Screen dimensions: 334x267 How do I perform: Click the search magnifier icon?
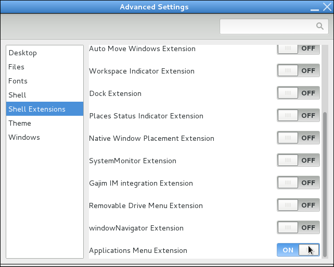tap(320, 26)
